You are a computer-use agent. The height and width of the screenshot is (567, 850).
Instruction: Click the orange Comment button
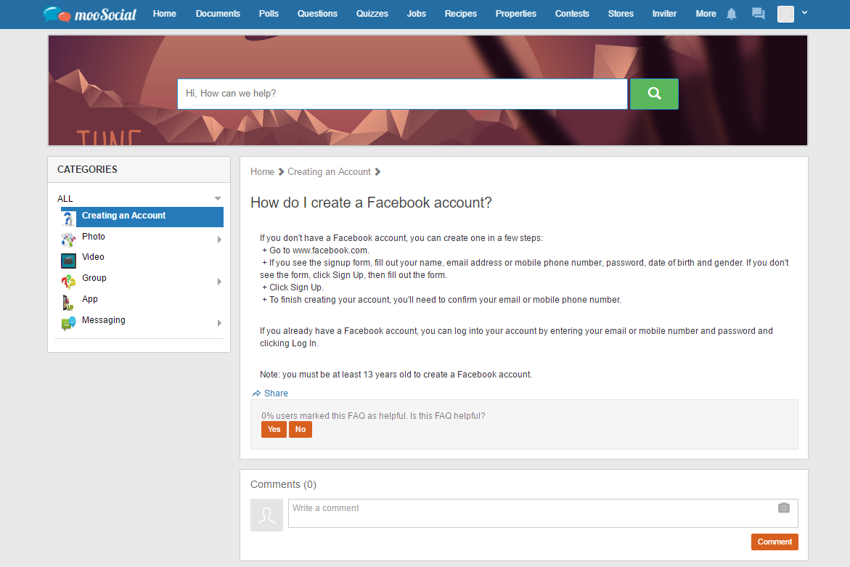click(775, 542)
